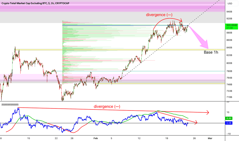Click the indicator scale label −10

(x=228, y=134)
